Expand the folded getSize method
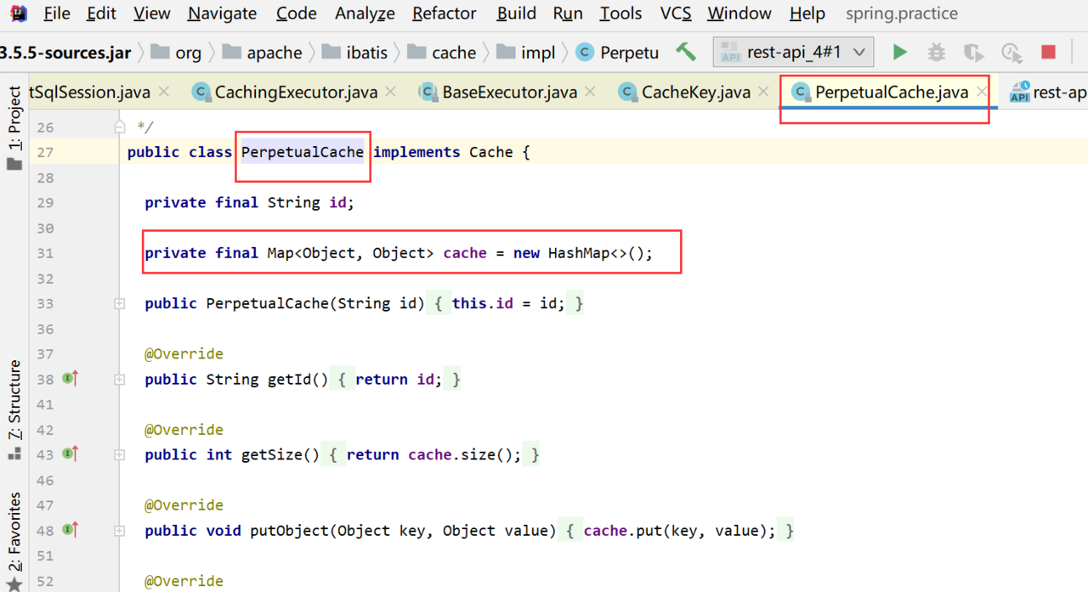The image size is (1088, 592). coord(120,454)
